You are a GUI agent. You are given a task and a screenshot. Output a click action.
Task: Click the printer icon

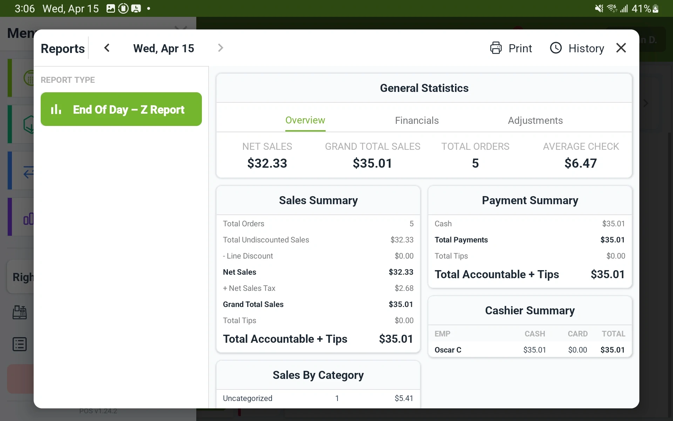(496, 48)
